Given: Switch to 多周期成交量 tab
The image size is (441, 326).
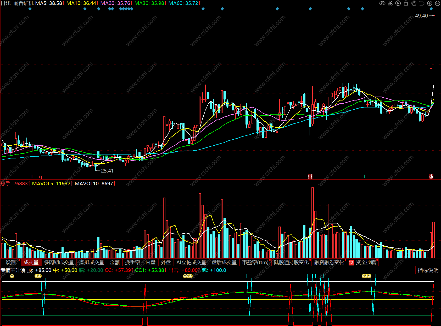Looking at the screenshot, I should tap(59, 262).
